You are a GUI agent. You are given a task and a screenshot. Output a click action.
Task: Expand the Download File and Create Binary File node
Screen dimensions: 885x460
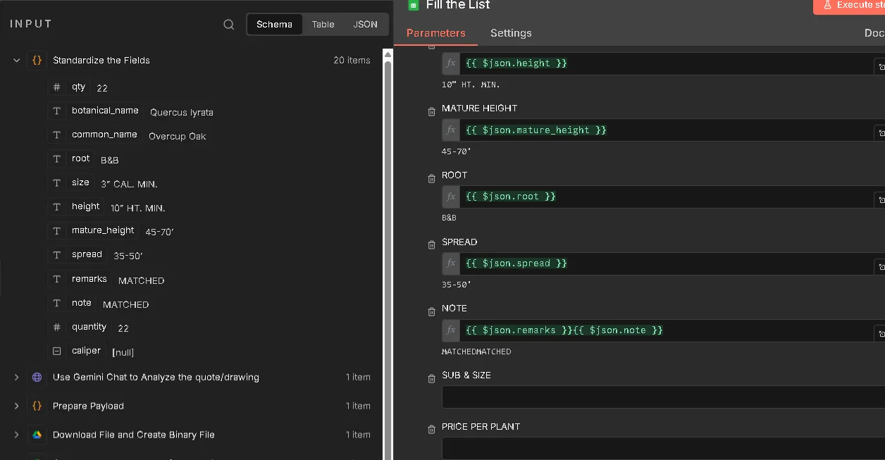pyautogui.click(x=16, y=435)
